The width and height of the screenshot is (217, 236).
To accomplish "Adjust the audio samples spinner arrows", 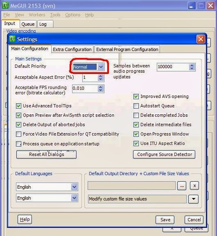I will point(192,67).
